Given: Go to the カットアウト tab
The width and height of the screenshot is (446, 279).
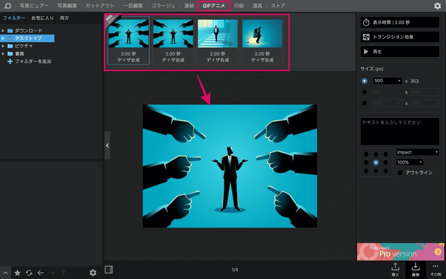Looking at the screenshot, I should point(100,6).
